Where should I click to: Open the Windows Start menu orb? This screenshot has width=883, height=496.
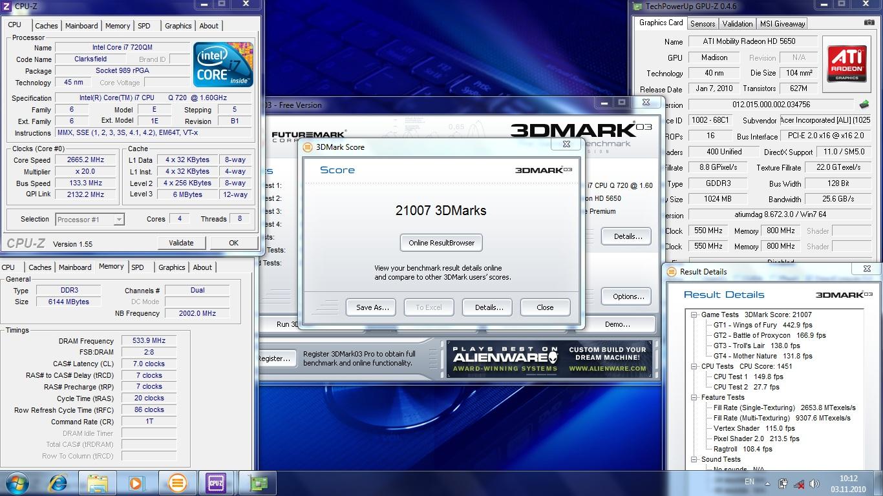point(16,482)
